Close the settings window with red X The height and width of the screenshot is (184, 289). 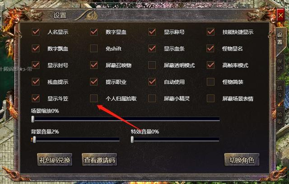[280, 15]
